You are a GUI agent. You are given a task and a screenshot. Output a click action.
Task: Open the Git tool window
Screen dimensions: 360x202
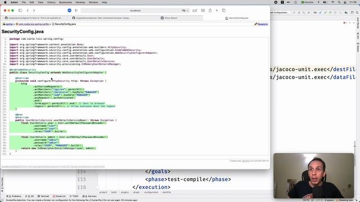tap(29, 196)
